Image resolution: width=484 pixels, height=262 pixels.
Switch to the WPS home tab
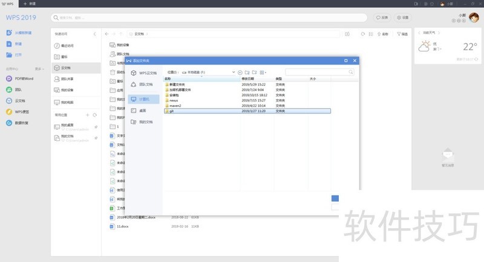(8, 4)
